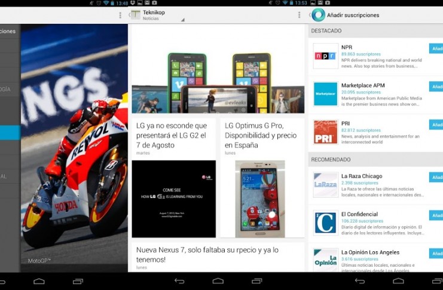Tap the Marketplace APM logo icon
The height and width of the screenshot is (290, 443).
tap(325, 94)
